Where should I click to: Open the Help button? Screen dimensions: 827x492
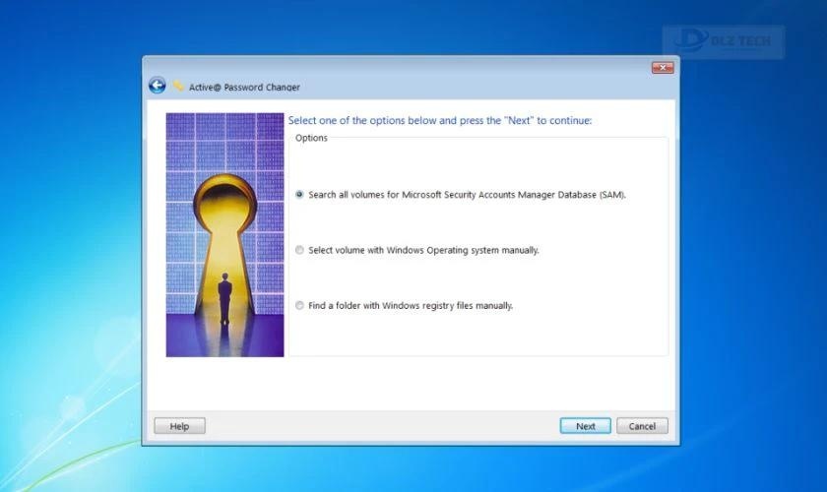pyautogui.click(x=179, y=426)
